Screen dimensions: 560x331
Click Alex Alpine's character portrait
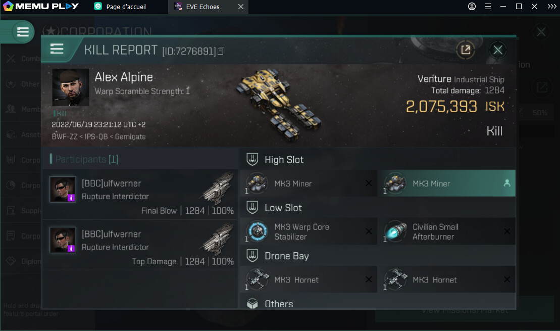(71, 87)
